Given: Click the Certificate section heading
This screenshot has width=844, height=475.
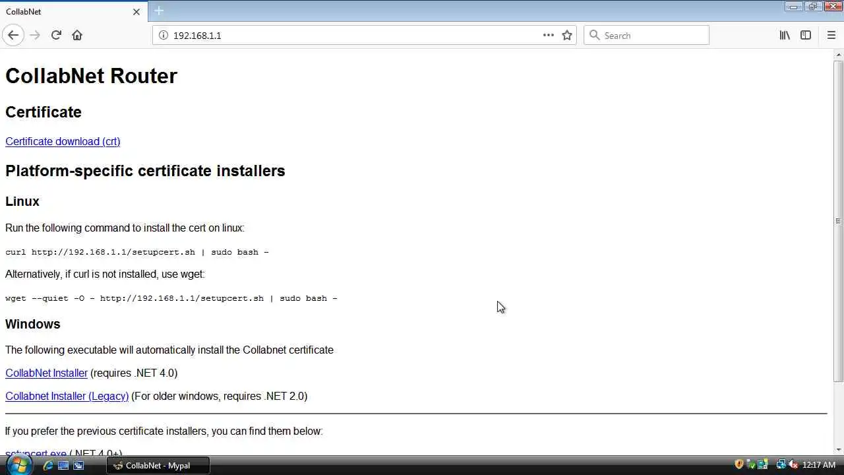Looking at the screenshot, I should coord(44,112).
